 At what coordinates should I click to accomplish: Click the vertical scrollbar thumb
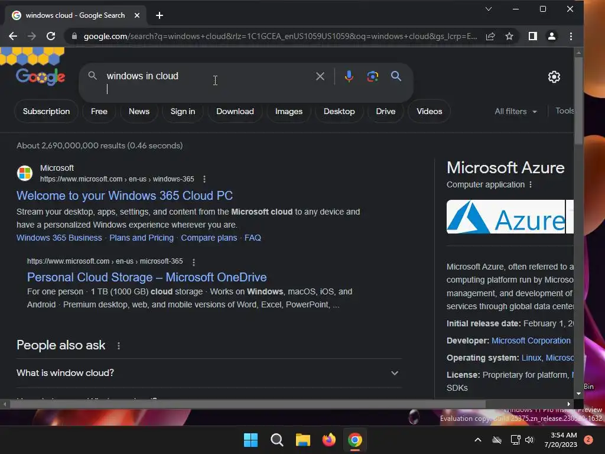(x=578, y=101)
